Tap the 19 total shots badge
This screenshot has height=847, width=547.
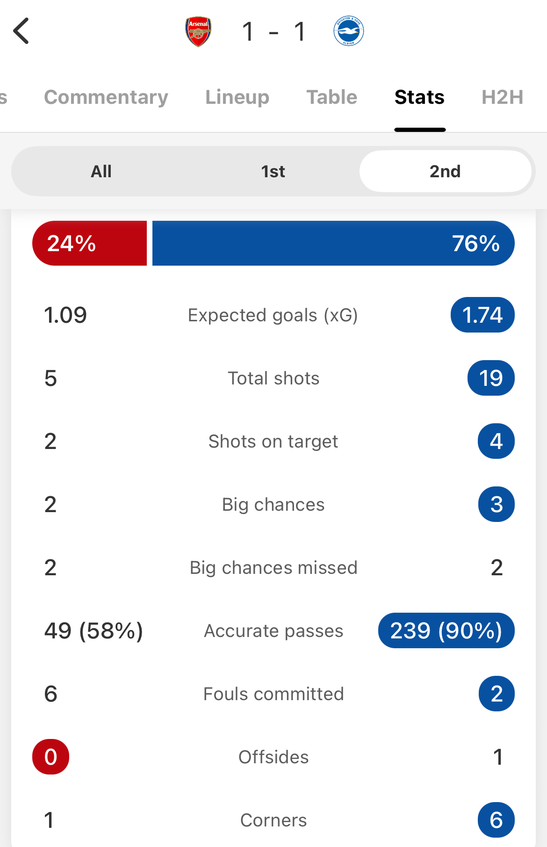491,378
